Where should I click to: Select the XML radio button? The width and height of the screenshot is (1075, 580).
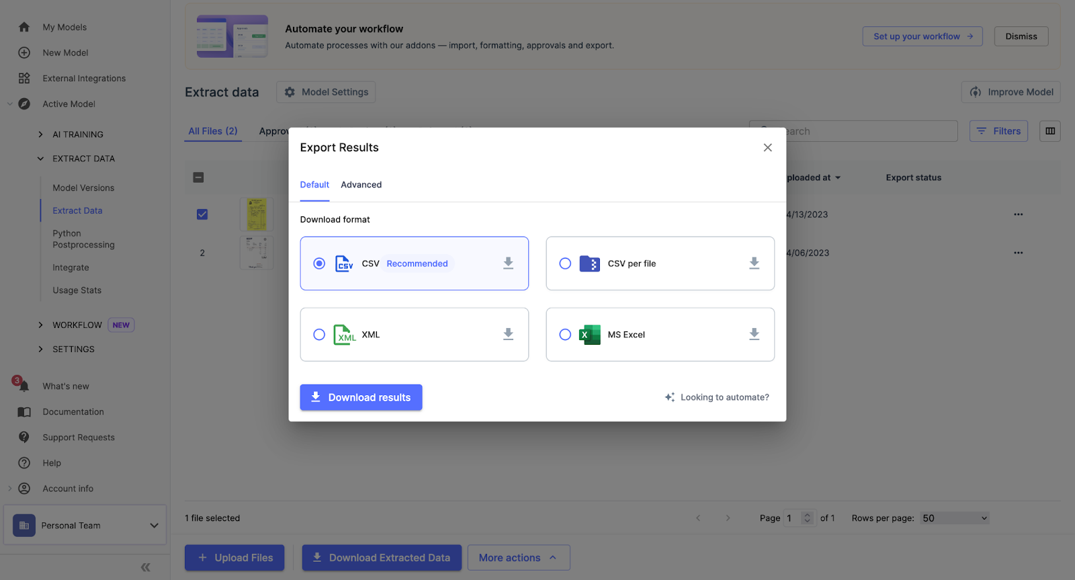[x=319, y=335]
